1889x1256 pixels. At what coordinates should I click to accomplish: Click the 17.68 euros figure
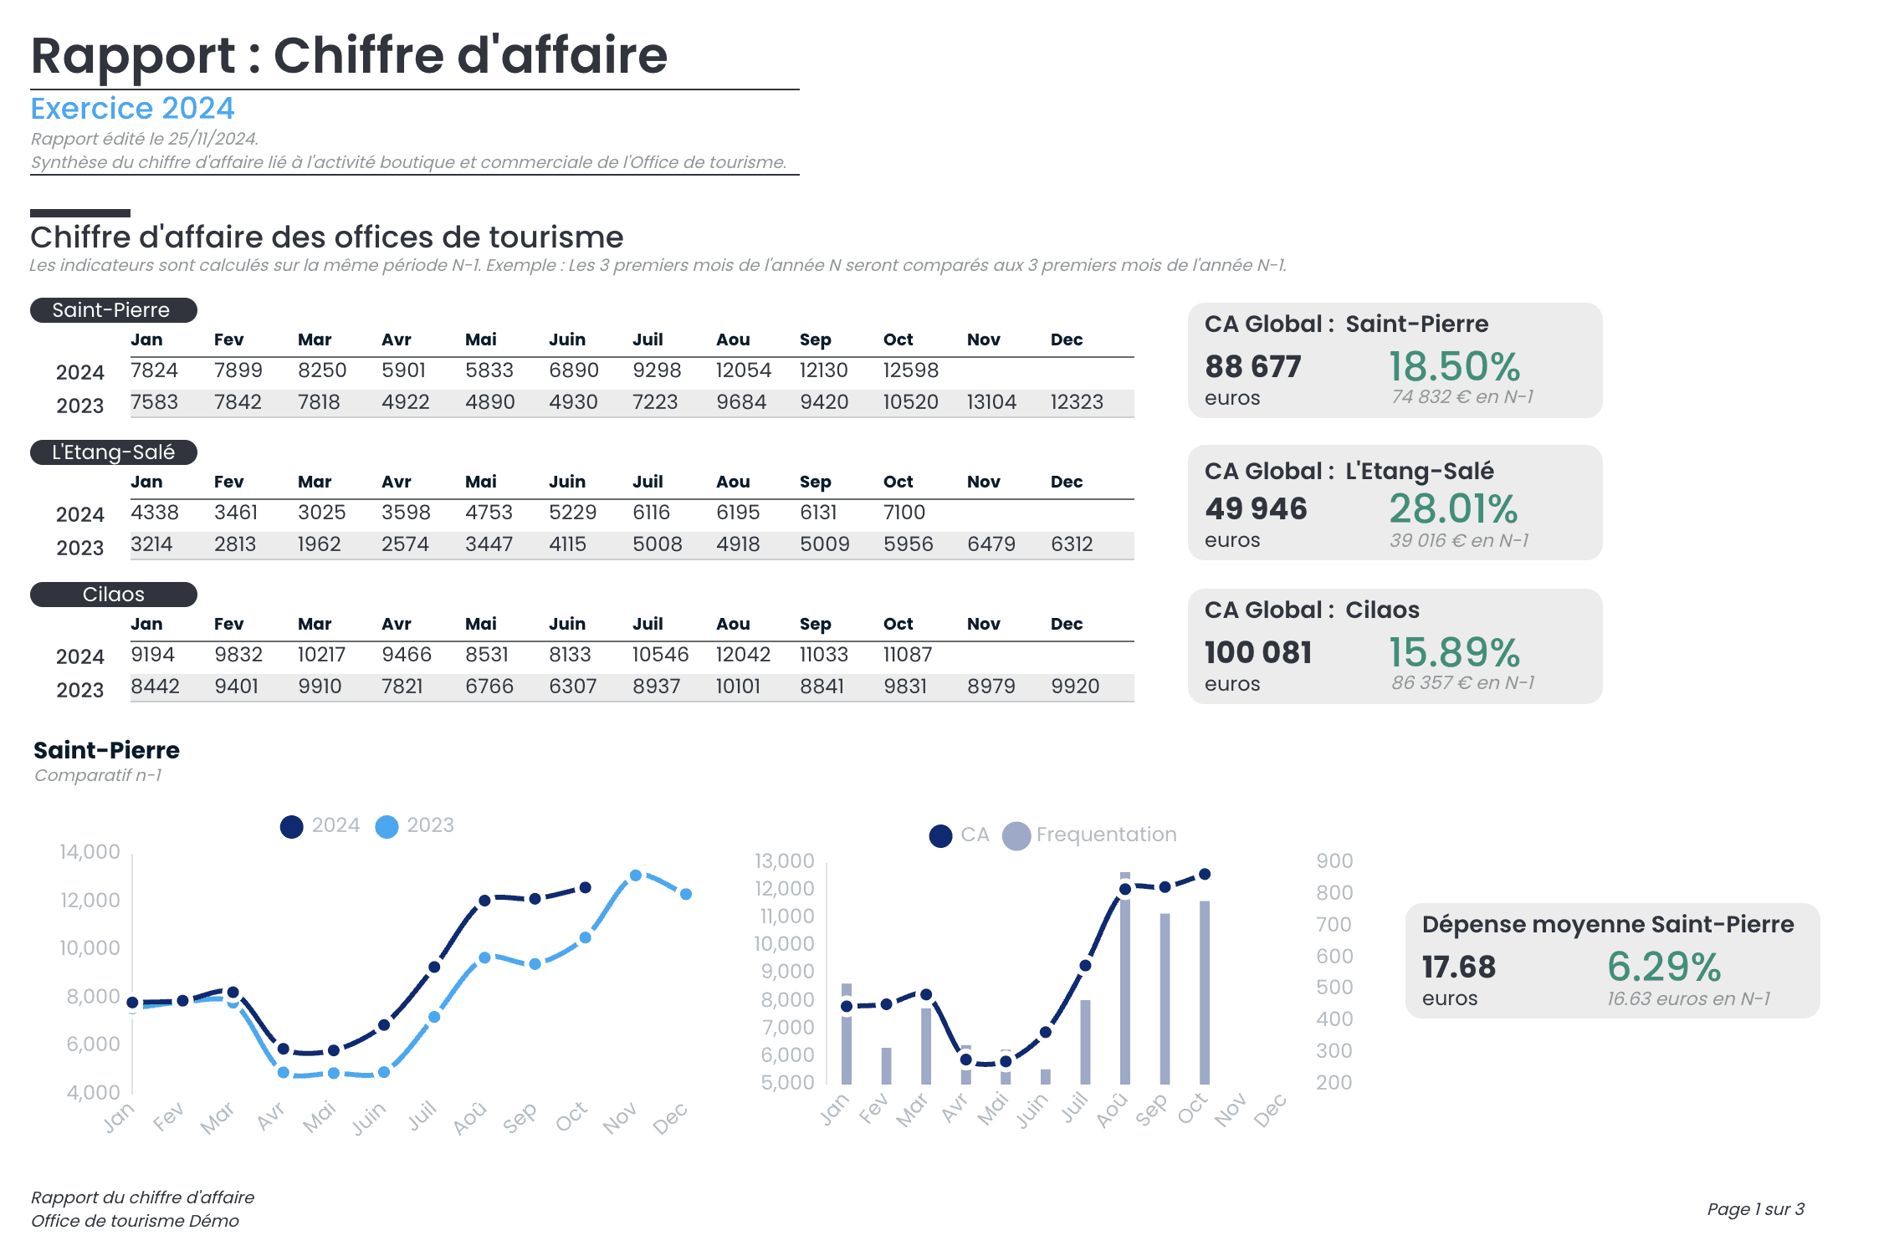click(x=1459, y=968)
